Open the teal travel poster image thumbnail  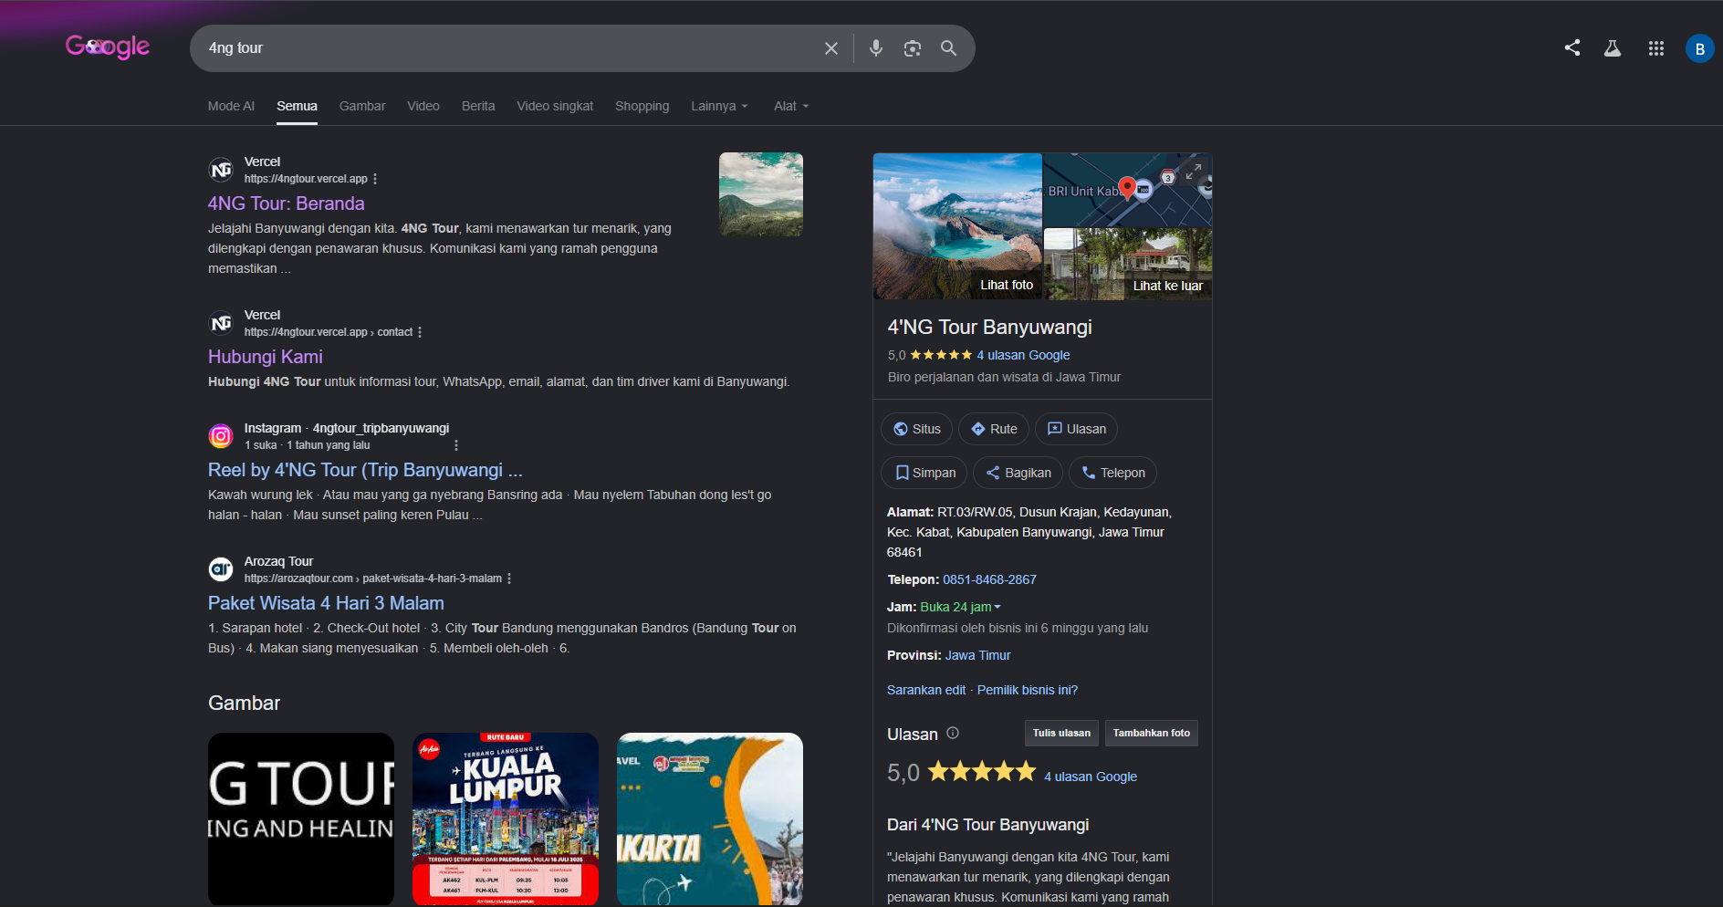[x=710, y=818]
